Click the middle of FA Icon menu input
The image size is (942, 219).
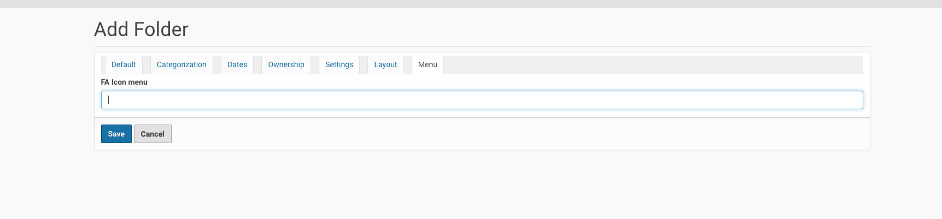[482, 100]
